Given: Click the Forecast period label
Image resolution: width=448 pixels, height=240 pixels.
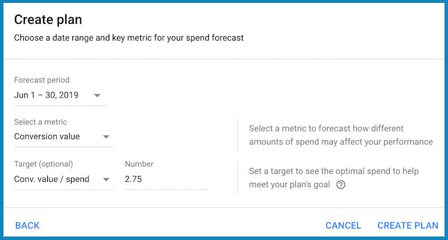Looking at the screenshot, I should 42,80.
